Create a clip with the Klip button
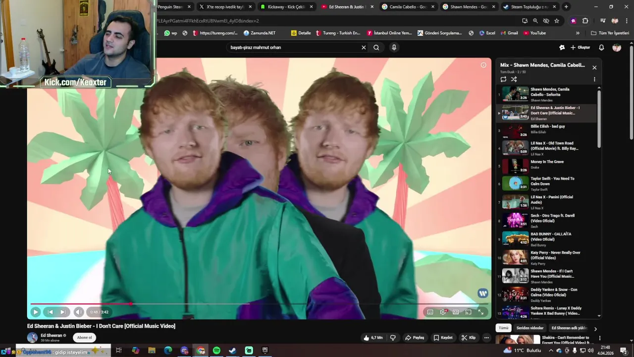Viewport: 634px width, 357px height. click(468, 338)
